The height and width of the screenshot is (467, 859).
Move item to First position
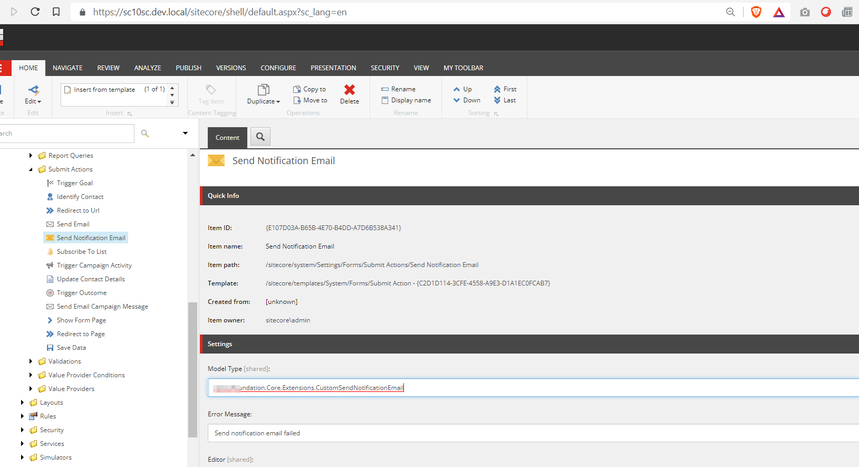[505, 89]
